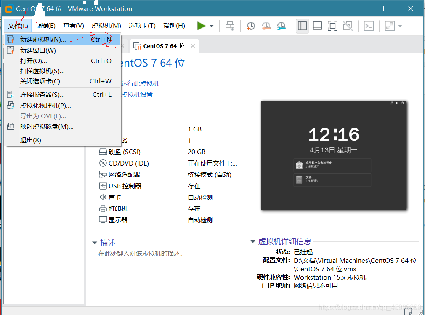Select the USB 控制器 device row

169,186
